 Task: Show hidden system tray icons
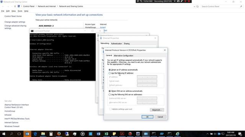(207, 134)
